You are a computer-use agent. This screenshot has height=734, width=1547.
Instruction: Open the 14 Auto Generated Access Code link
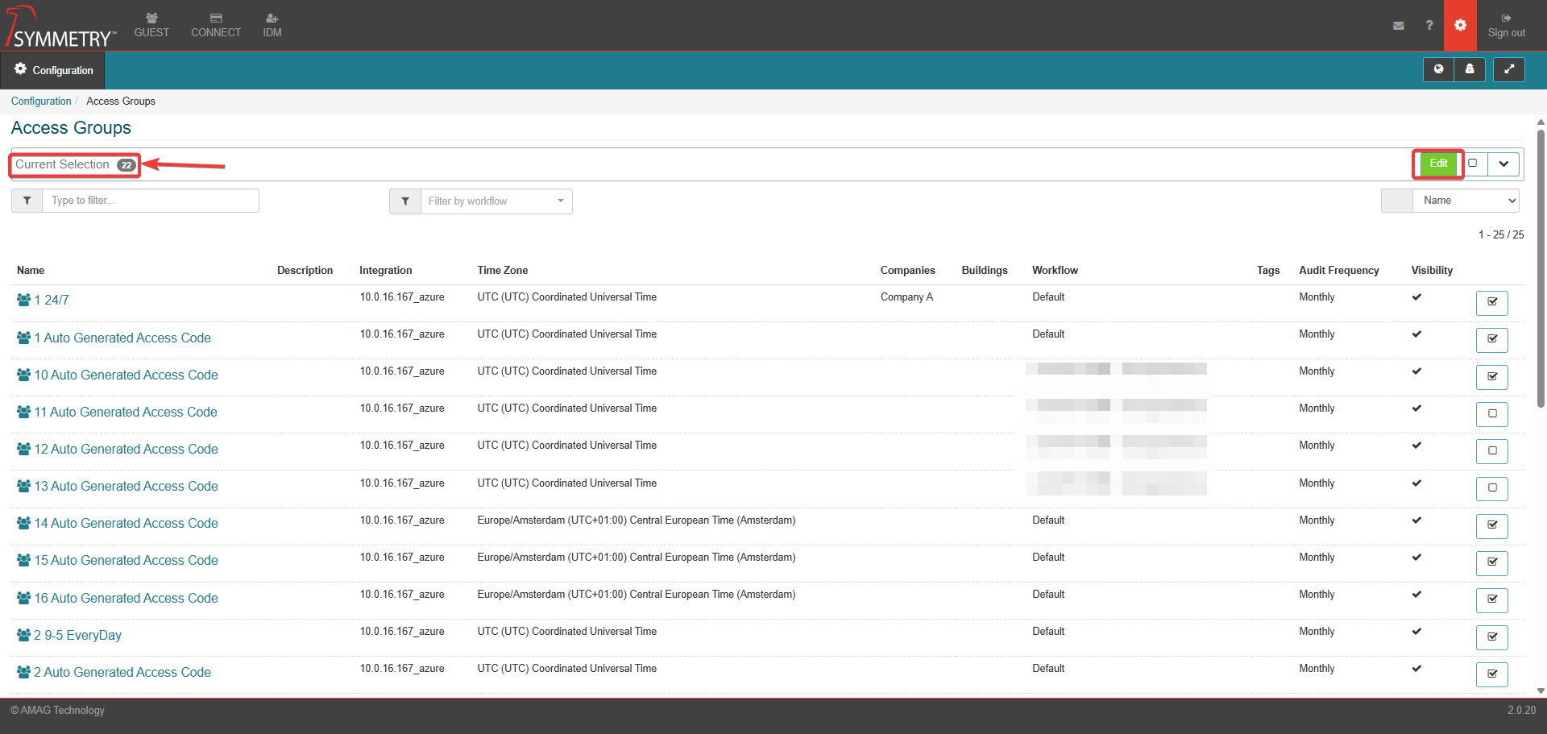click(x=126, y=524)
